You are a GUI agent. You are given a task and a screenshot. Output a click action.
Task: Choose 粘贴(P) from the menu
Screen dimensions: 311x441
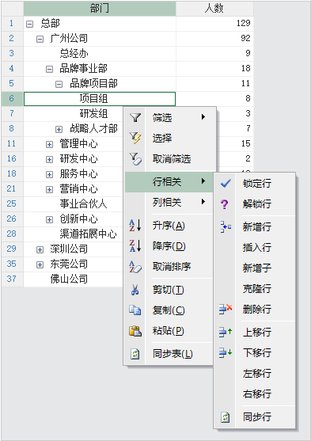[x=169, y=331]
